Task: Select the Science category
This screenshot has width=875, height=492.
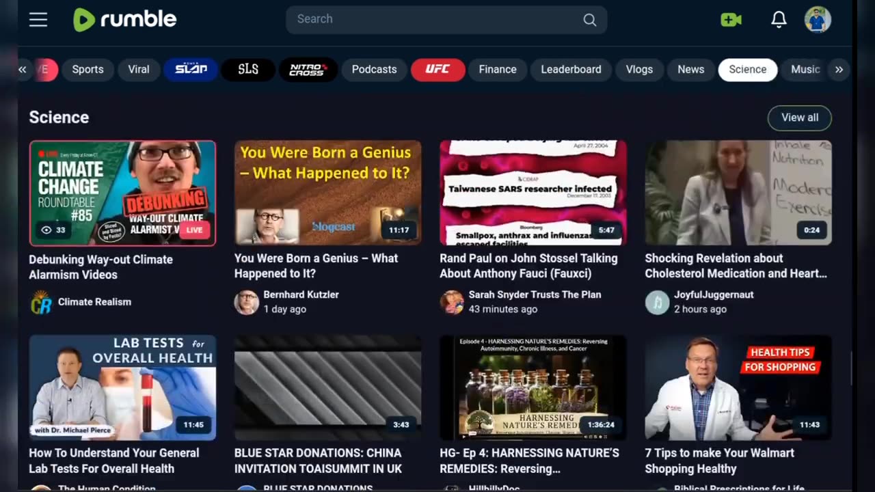Action: click(747, 70)
